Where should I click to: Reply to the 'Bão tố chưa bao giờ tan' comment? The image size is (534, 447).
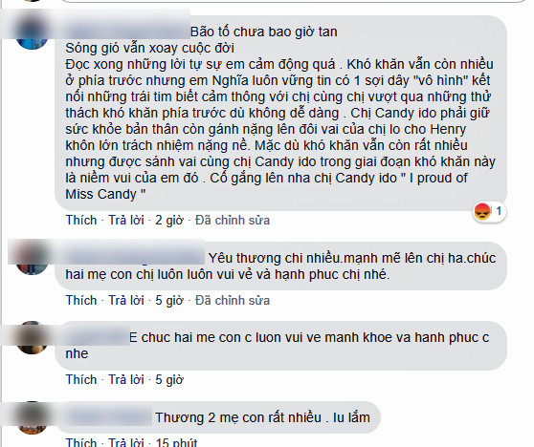pyautogui.click(x=126, y=221)
